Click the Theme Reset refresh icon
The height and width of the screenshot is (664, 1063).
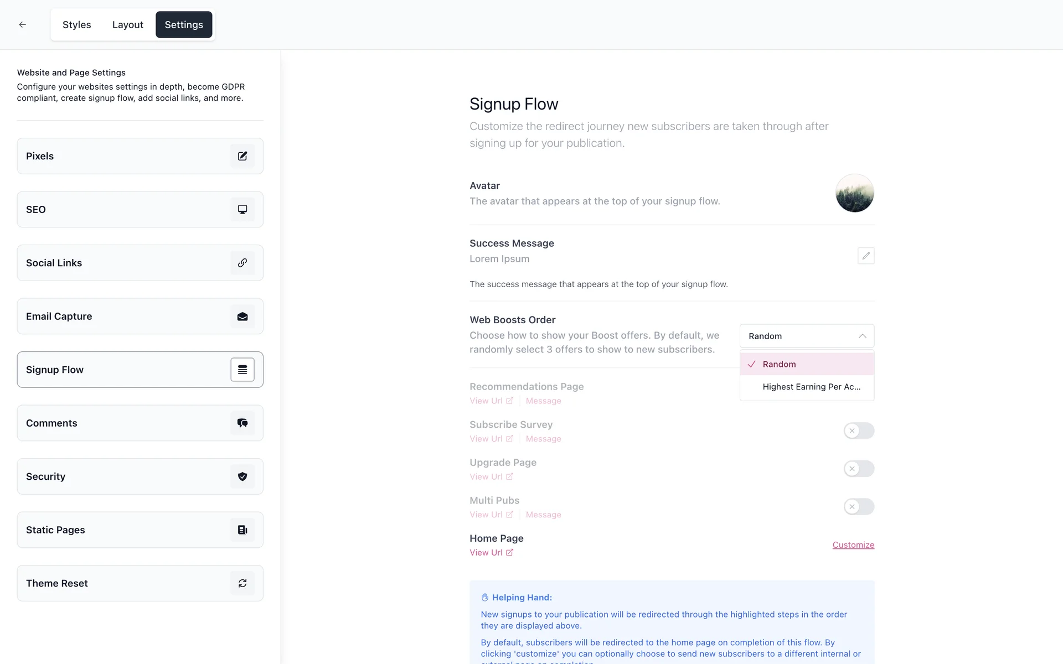(x=242, y=583)
